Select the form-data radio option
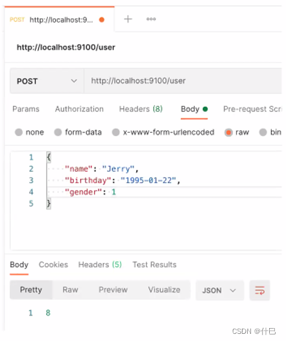 (x=58, y=132)
